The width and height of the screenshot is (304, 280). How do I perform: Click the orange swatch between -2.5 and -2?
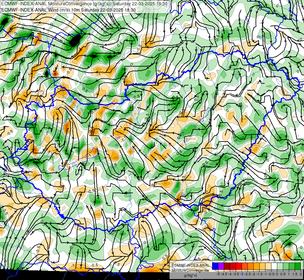point(251,266)
